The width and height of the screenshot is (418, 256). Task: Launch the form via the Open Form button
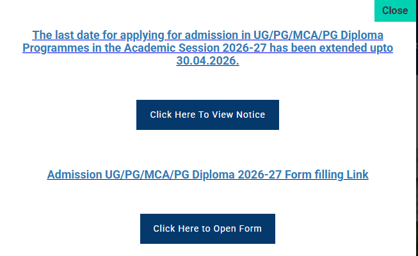(x=207, y=228)
